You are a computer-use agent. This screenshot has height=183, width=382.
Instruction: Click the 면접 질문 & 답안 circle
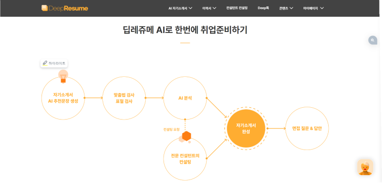pyautogui.click(x=307, y=128)
